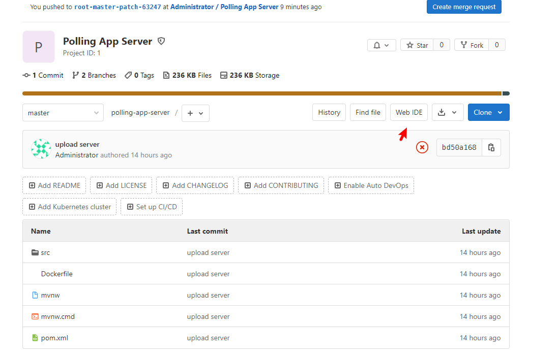Click 14 hours ago in the mvnw row

tap(480, 295)
